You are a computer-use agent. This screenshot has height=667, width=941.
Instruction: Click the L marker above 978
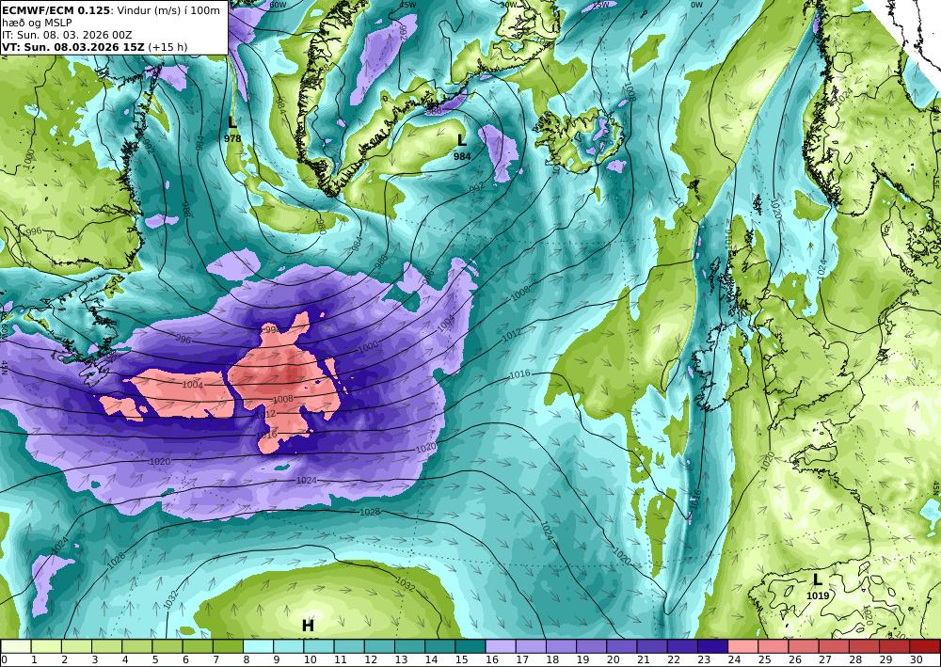(232, 123)
